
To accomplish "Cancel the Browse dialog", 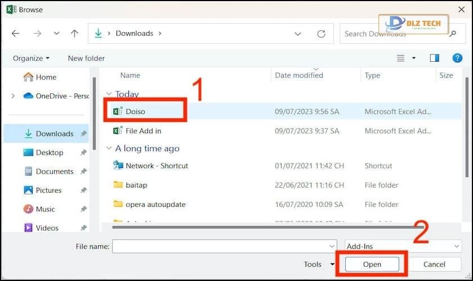I will (x=434, y=264).
